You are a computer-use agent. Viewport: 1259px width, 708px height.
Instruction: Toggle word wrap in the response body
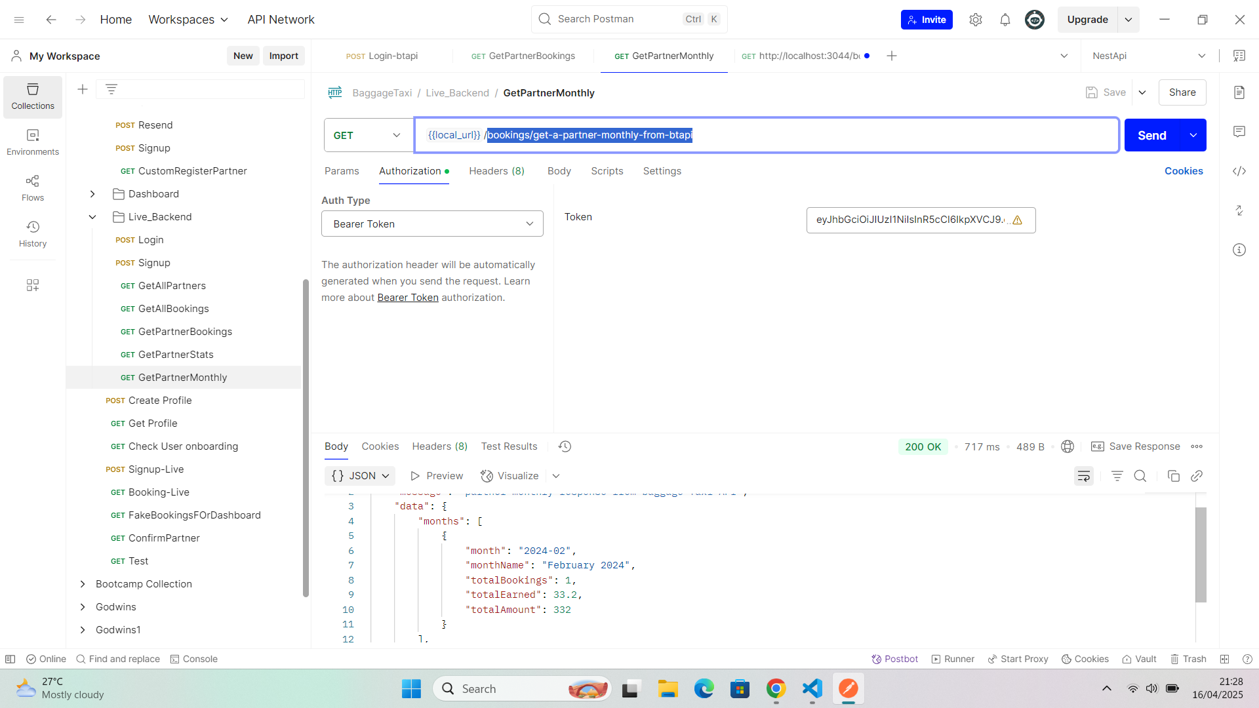click(x=1084, y=476)
